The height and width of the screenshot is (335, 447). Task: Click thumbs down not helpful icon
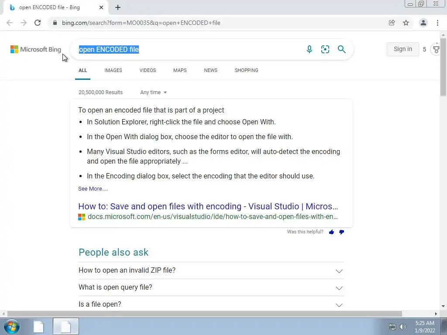[x=341, y=232]
